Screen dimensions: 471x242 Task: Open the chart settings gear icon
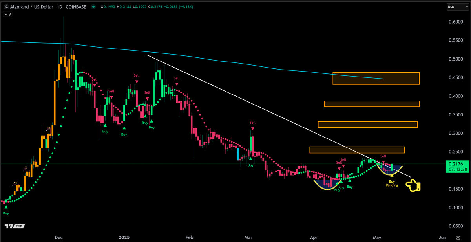[x=458, y=238]
